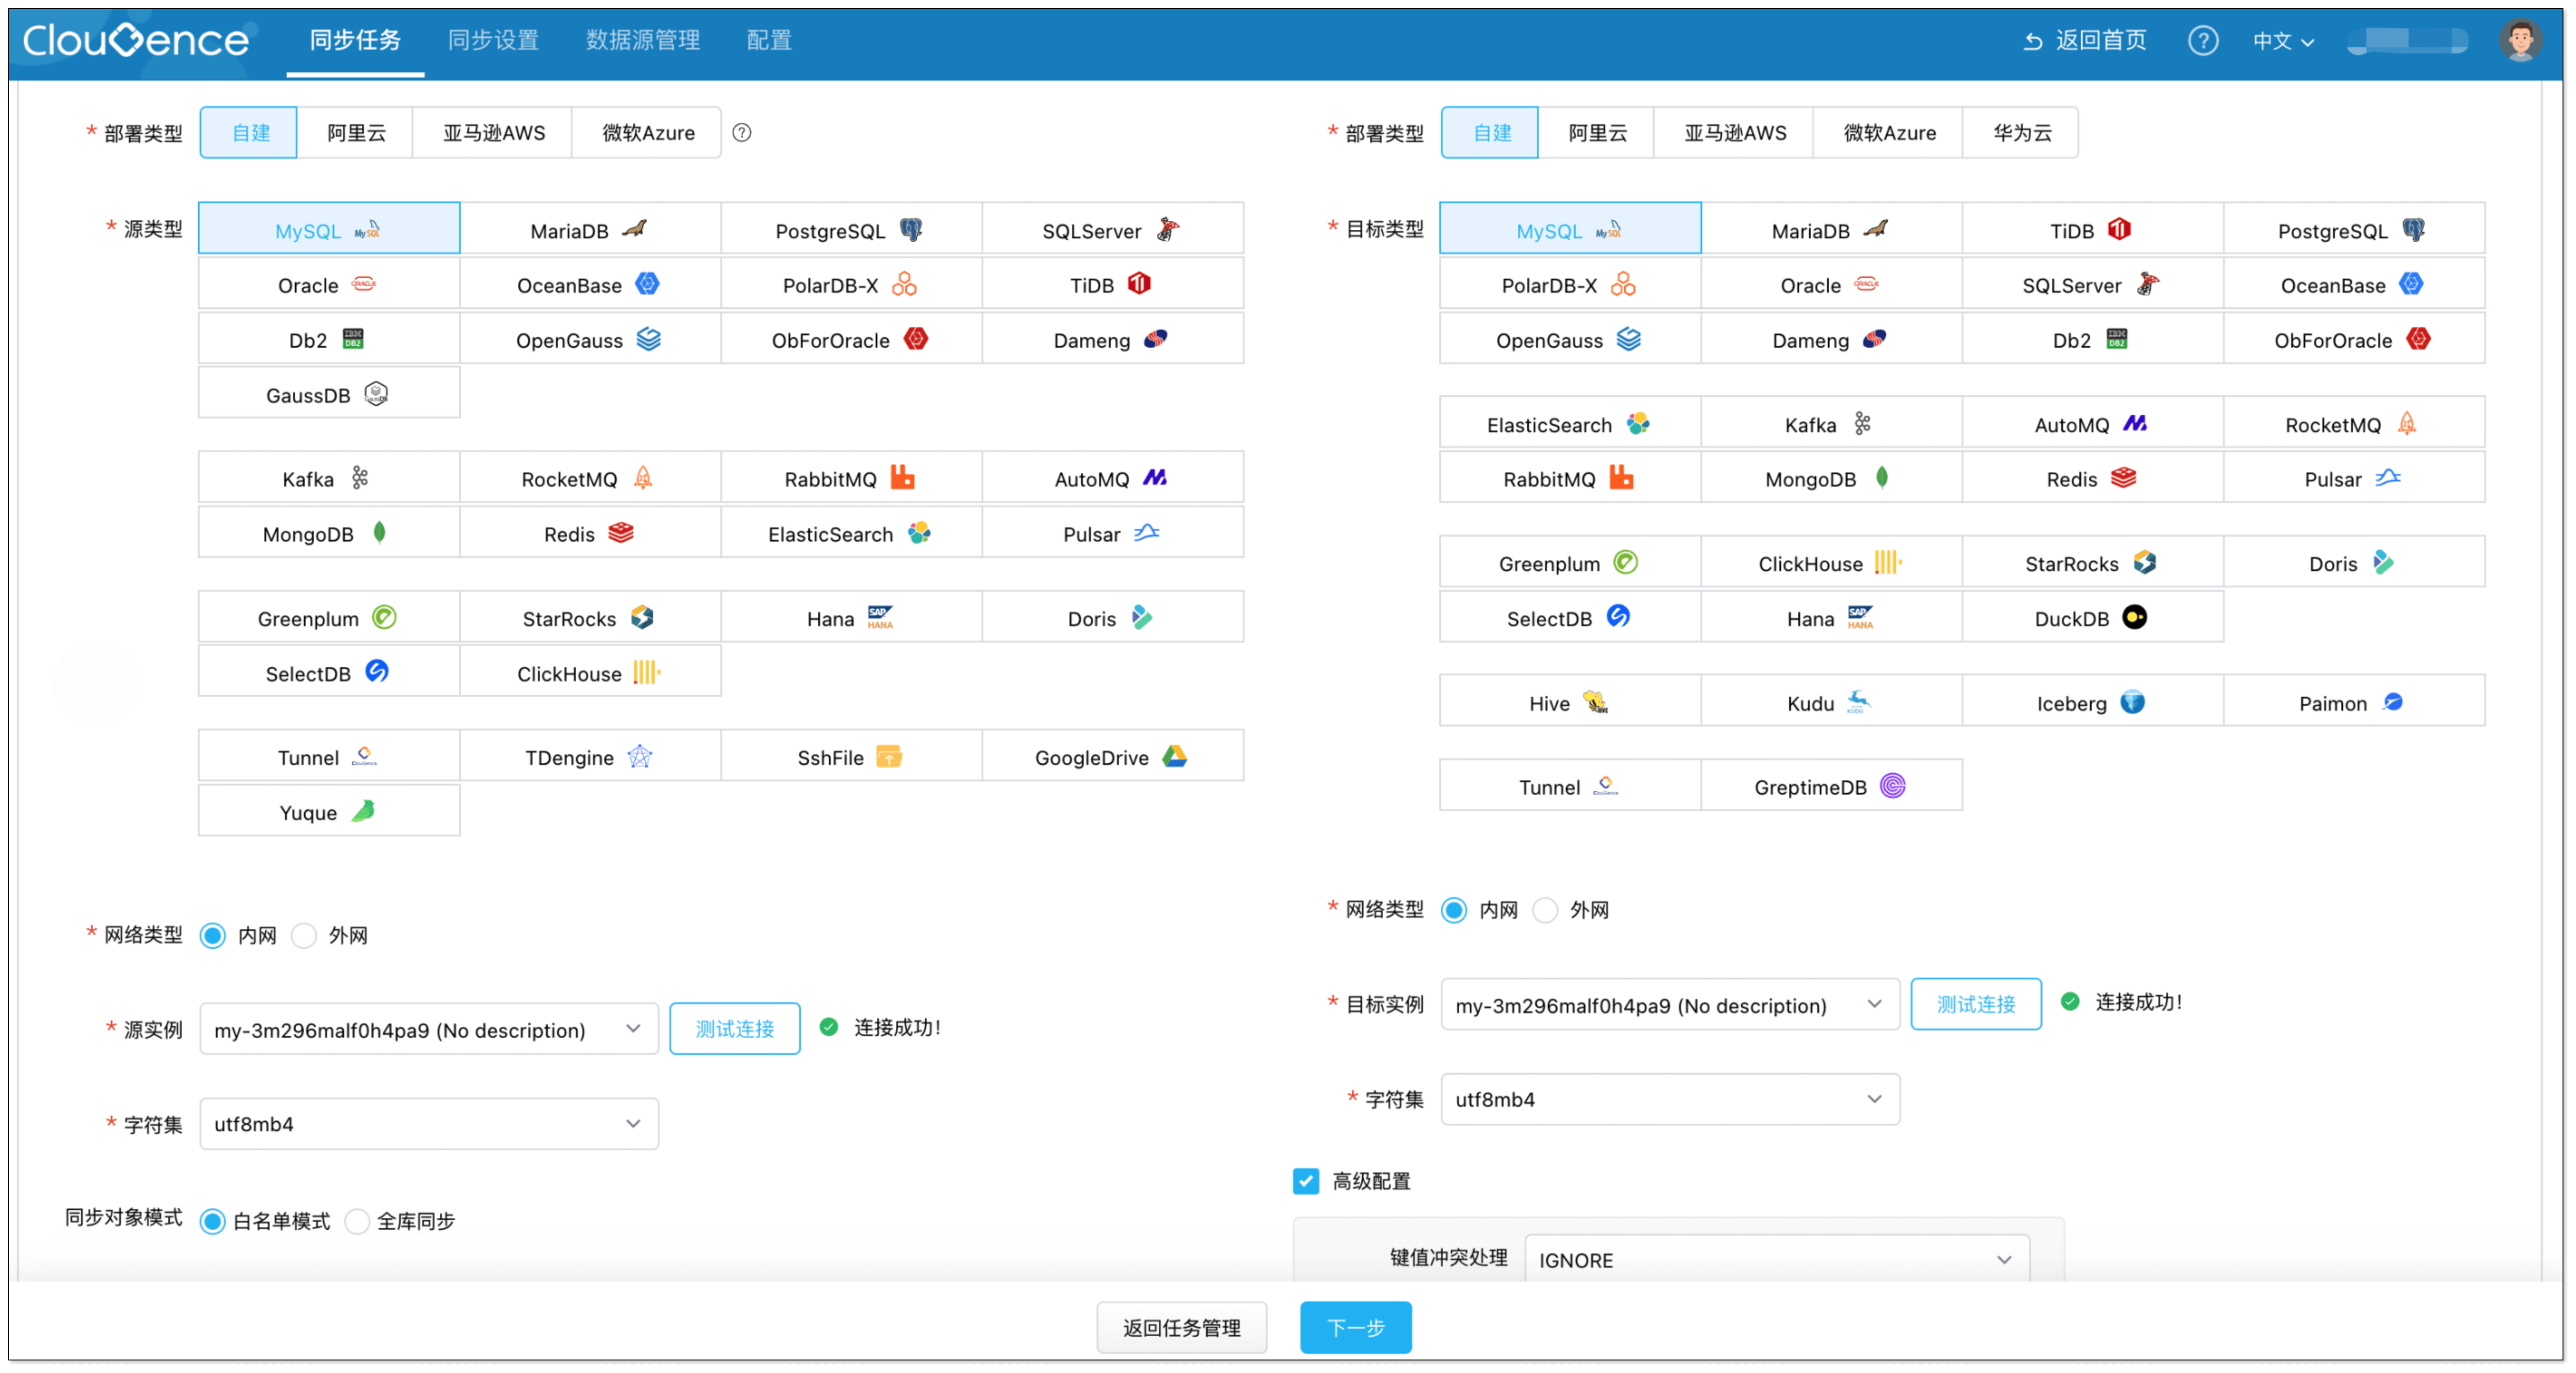The image size is (2576, 1373).
Task: Open the target 字符集 dropdown
Action: [x=1670, y=1099]
